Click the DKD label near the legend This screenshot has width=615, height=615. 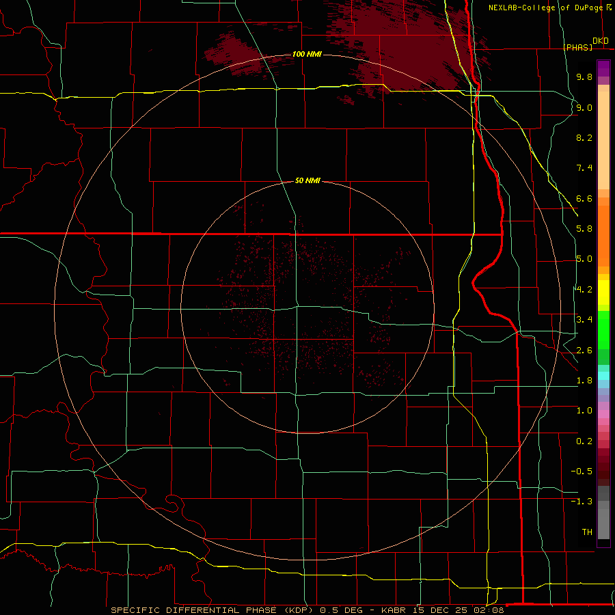point(601,41)
